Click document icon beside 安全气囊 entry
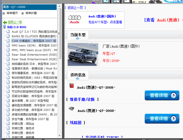 click(8, 119)
